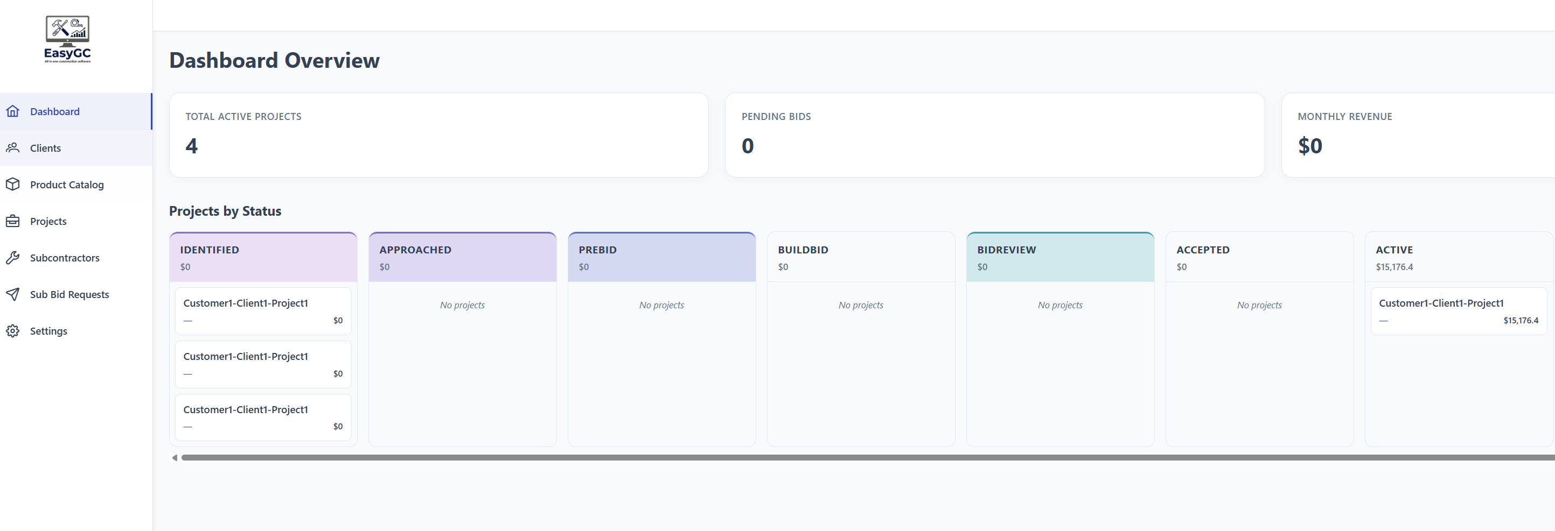Screen dimensions: 1555x531
Task: Click the horizontal scrollbar track below the status columns
Action: tap(868, 458)
